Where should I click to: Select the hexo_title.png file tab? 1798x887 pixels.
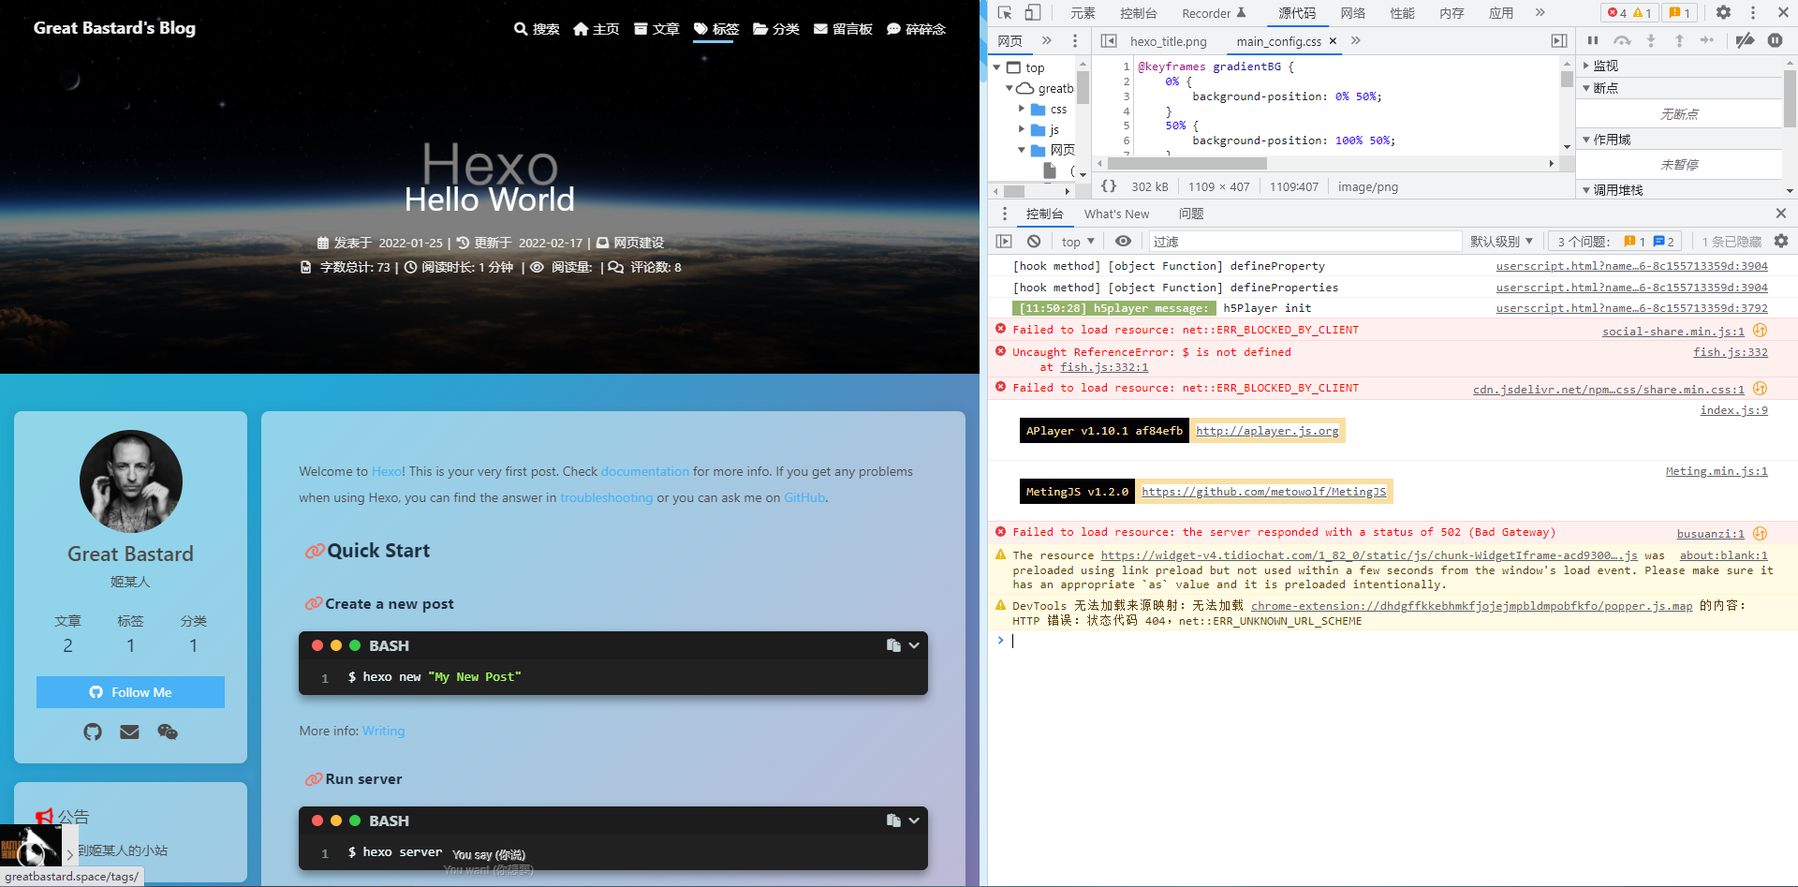coord(1168,41)
